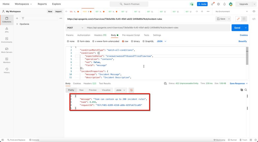Image resolution: width=258 pixels, height=142 pixels.
Task: Switch to the Pre-request Script tab
Action: coord(131,35)
